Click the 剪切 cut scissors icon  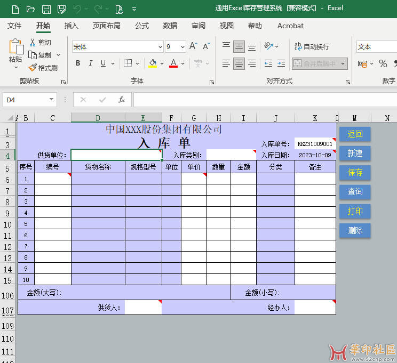point(33,42)
